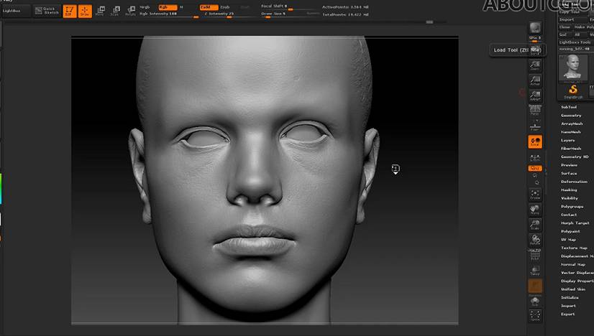Image resolution: width=594 pixels, height=336 pixels.
Task: Toggle Transp transparency mode
Action: (x=535, y=271)
